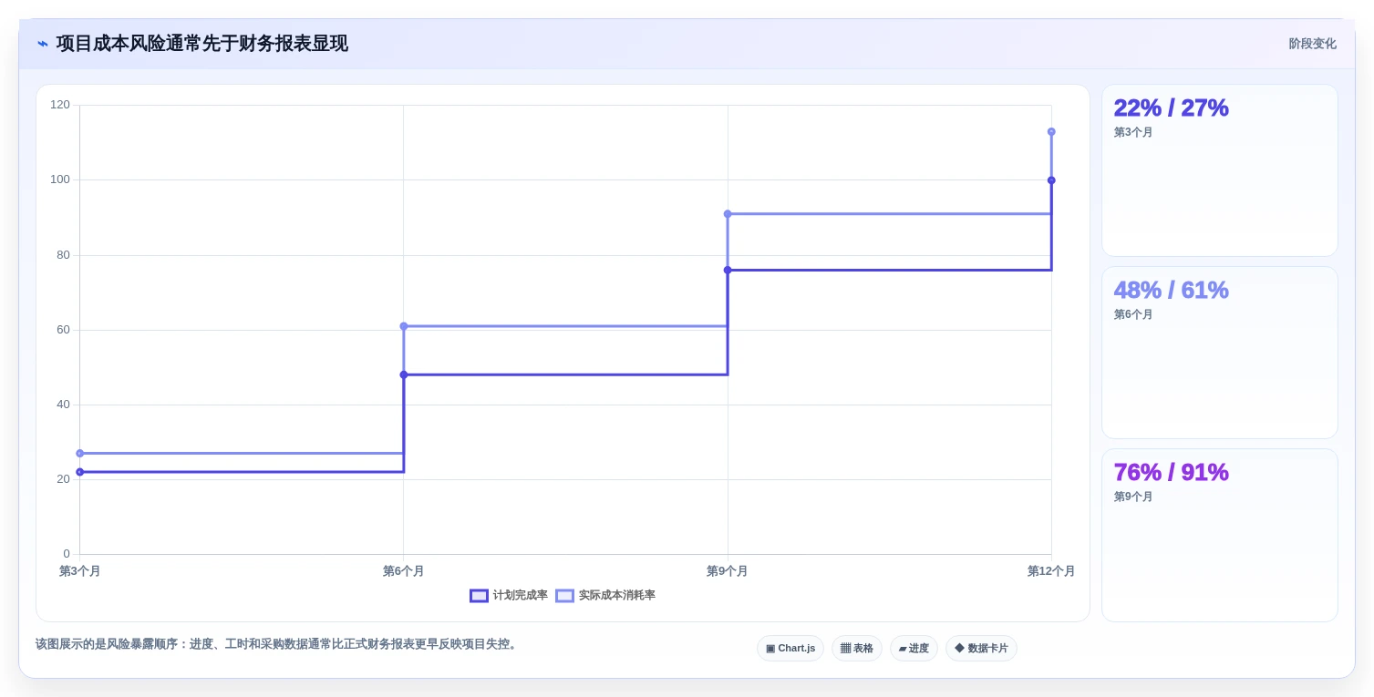Click the 实际成本消耗率 point at 第3个月 (27)
The width and height of the screenshot is (1374, 697).
(x=80, y=453)
